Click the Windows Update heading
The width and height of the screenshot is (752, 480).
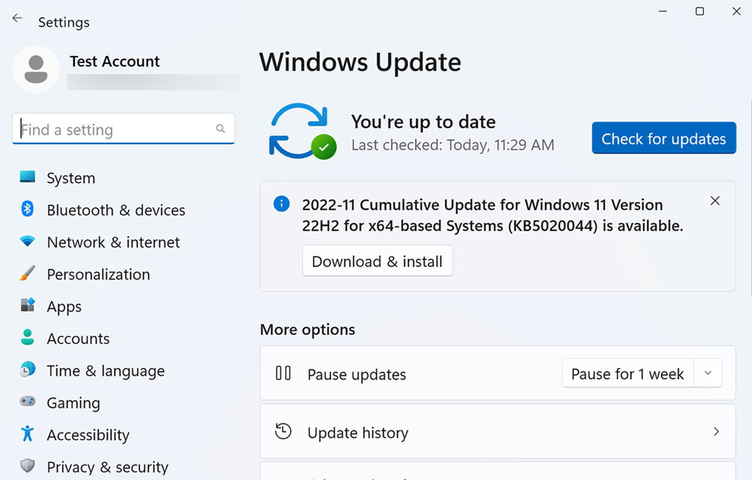[360, 62]
